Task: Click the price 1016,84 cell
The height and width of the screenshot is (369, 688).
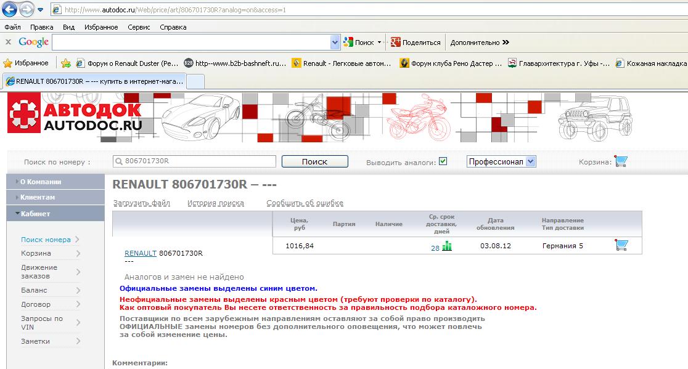Action: 300,246
